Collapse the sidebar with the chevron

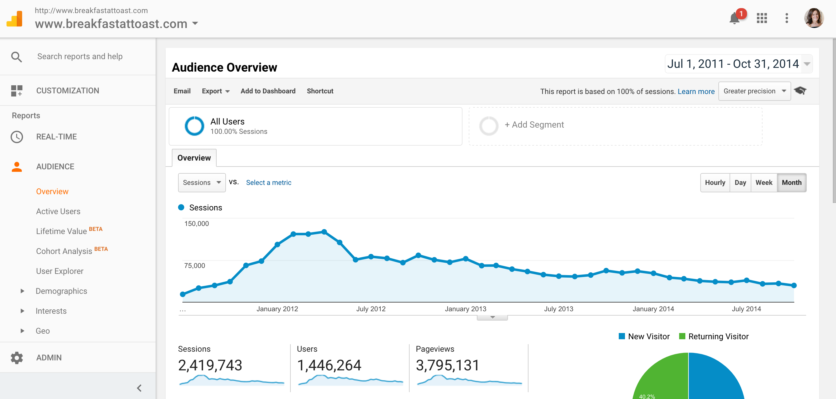(139, 388)
